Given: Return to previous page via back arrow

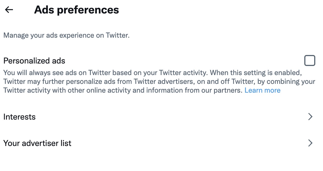Looking at the screenshot, I should pos(9,10).
